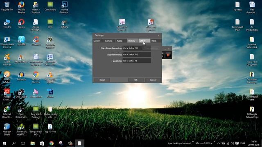Launch Chrome from the taskbar
262x147 pixels.
(x=51, y=143)
